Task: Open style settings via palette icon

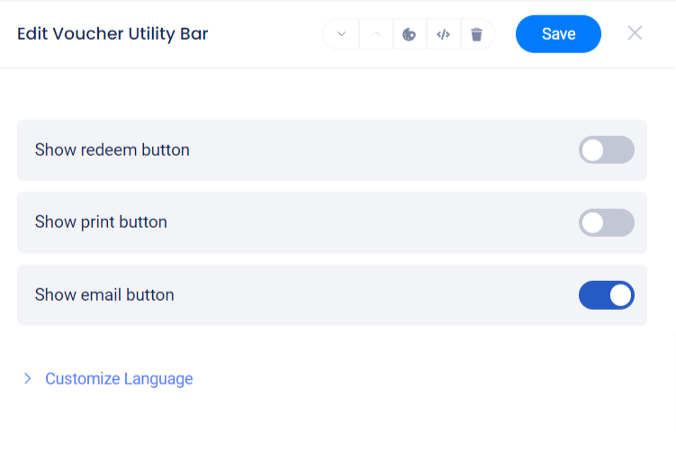Action: (x=409, y=34)
